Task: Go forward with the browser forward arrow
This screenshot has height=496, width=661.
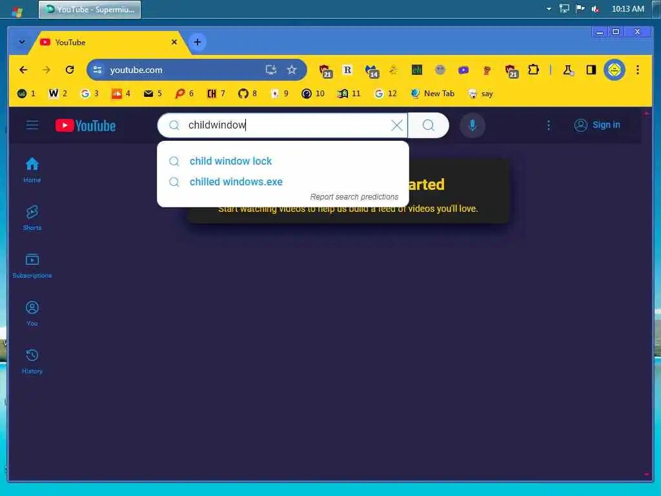Action: point(46,70)
